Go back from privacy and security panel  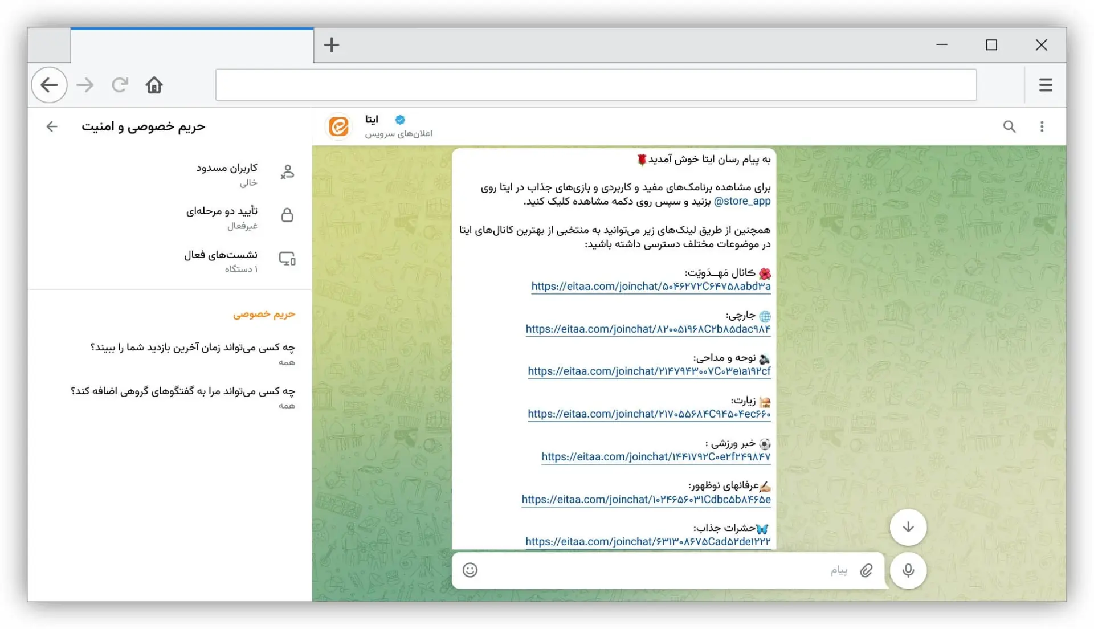pyautogui.click(x=52, y=126)
